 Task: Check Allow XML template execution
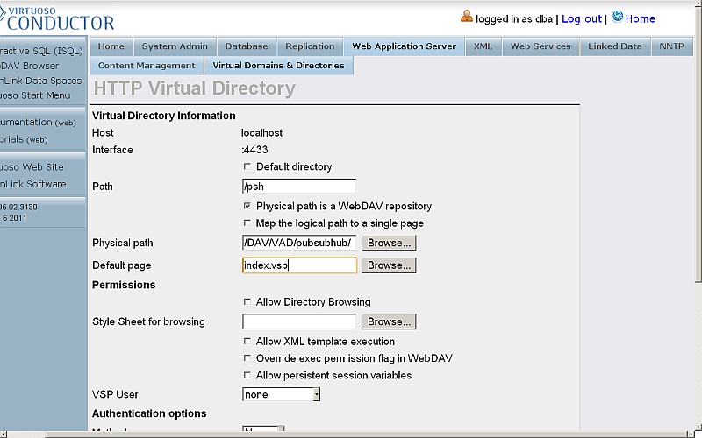click(247, 342)
